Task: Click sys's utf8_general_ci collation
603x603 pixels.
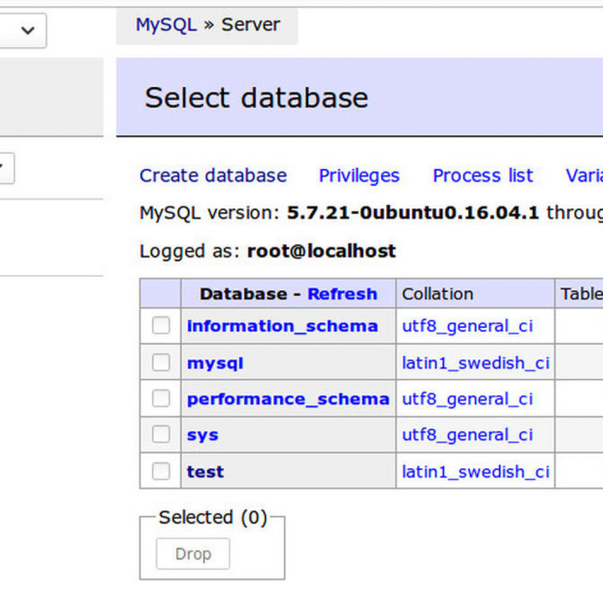Action: 467,435
